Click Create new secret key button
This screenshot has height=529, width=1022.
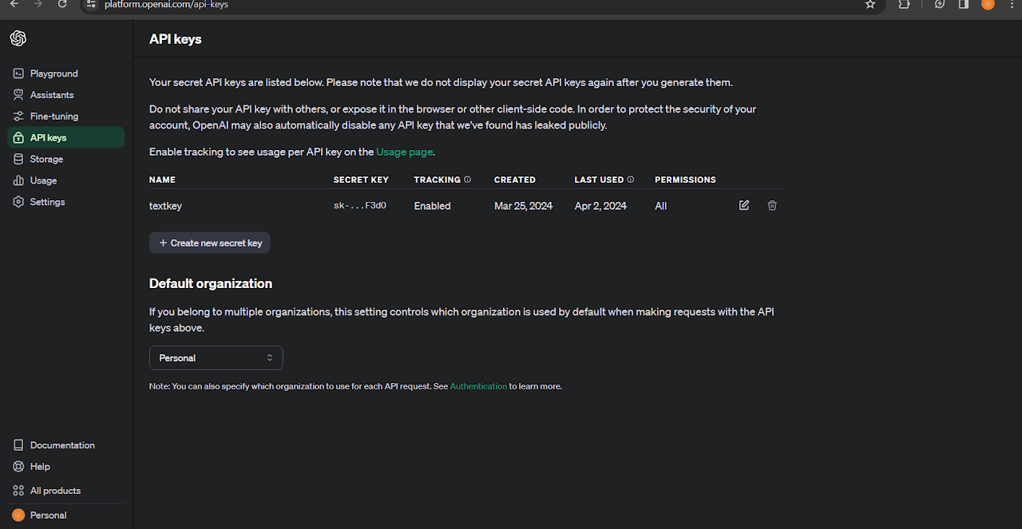[x=210, y=243]
